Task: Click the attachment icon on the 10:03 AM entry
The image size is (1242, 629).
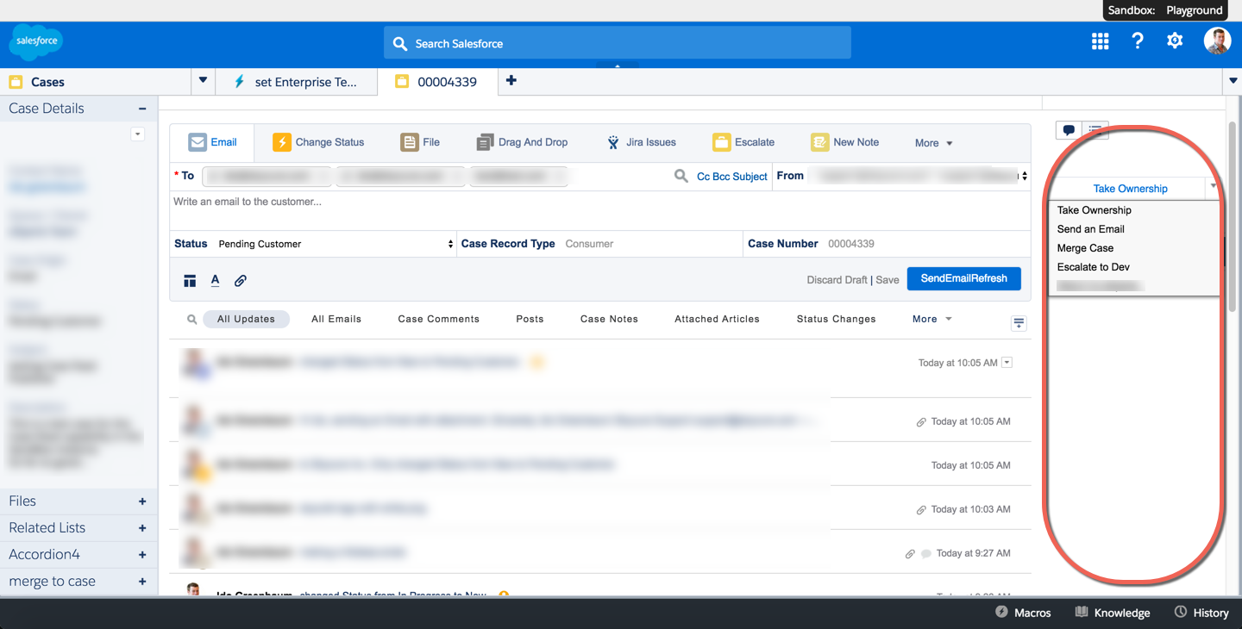Action: tap(921, 510)
